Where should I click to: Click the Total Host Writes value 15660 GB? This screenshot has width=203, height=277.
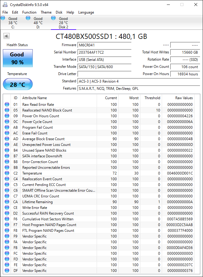point(185,52)
